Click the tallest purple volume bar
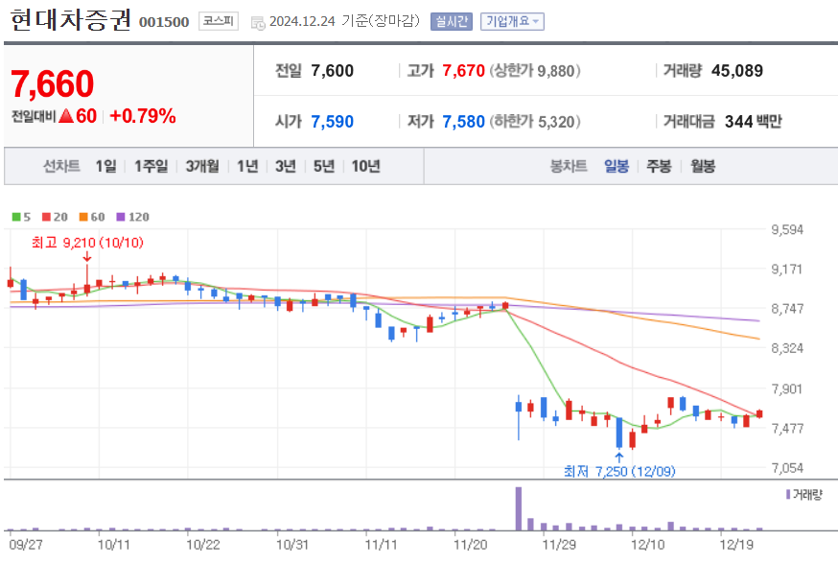Image resolution: width=838 pixels, height=564 pixels. [519, 507]
